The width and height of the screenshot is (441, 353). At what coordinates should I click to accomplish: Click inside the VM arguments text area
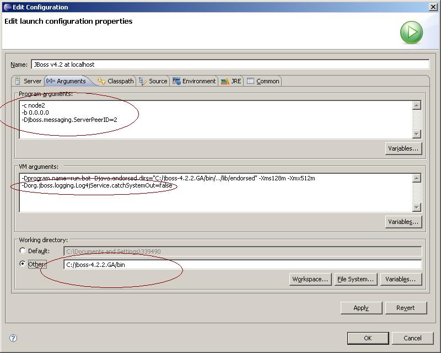[x=216, y=192]
